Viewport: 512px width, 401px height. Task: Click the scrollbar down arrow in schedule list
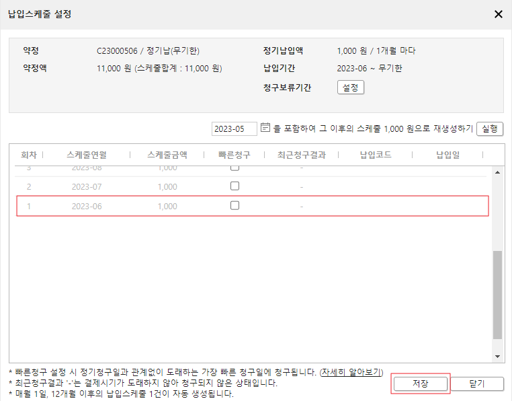coord(497,356)
